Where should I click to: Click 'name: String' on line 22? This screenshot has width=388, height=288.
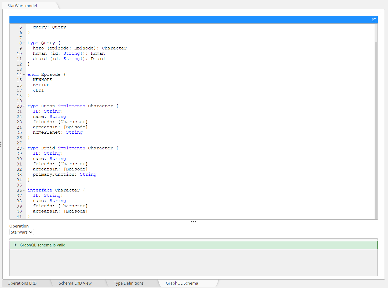click(49, 117)
